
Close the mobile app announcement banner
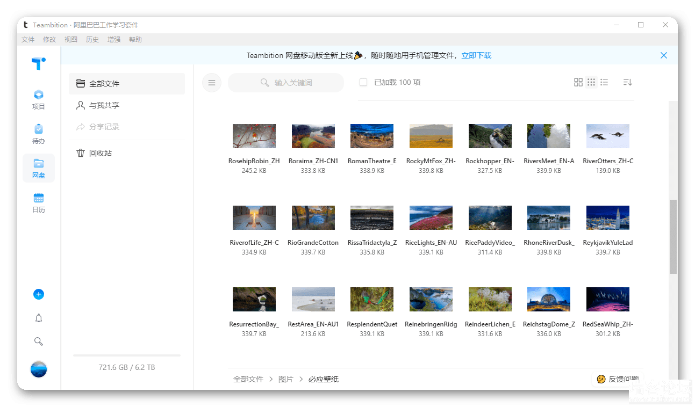[664, 55]
